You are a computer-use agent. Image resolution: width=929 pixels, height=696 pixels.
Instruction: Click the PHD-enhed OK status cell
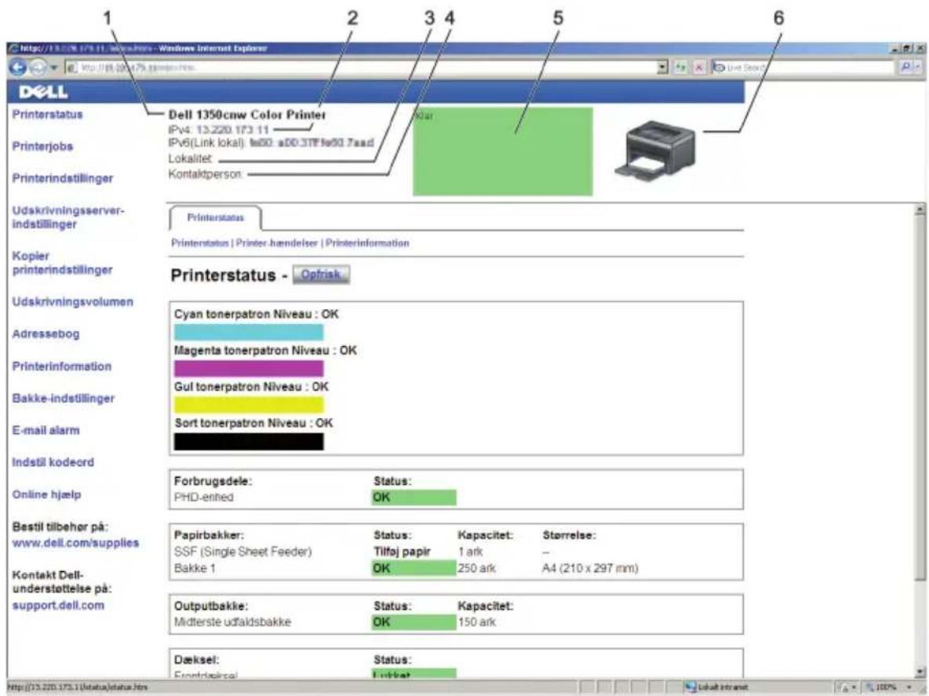tap(413, 497)
